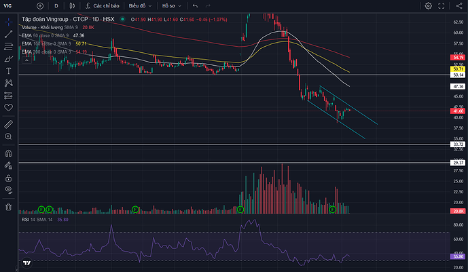Open the heart icons tool
The width and height of the screenshot is (468, 272).
tap(8, 108)
